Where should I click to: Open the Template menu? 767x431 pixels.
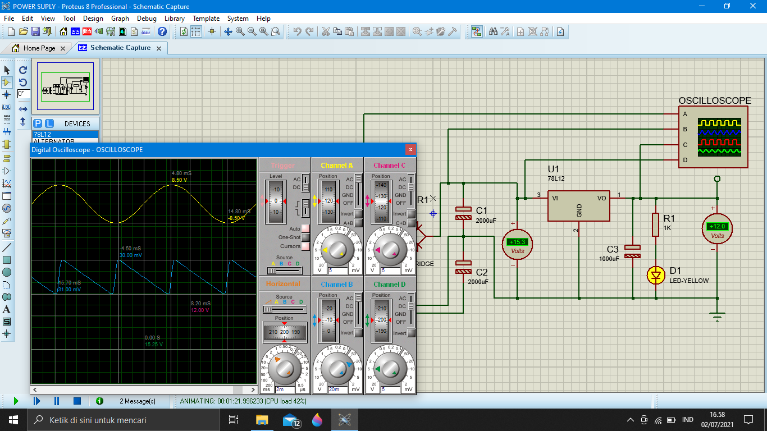click(x=206, y=19)
